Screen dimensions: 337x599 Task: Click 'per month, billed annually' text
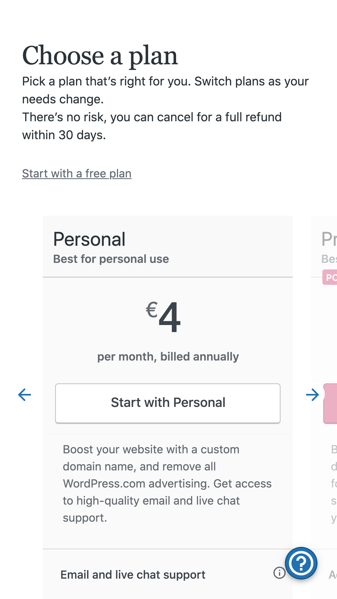pyautogui.click(x=168, y=356)
